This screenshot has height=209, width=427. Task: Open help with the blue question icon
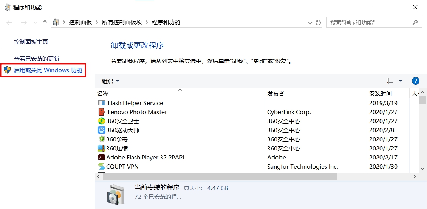415,81
